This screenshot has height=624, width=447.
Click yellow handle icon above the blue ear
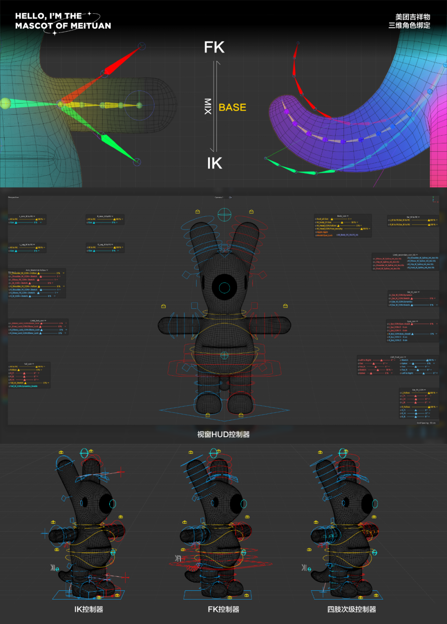coord(197,211)
